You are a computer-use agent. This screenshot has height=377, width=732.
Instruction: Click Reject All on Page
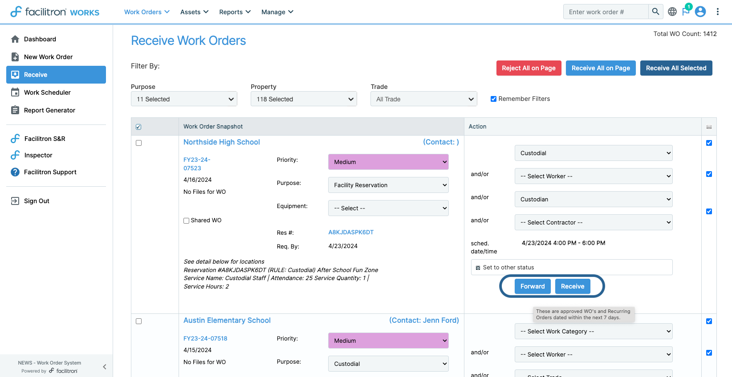coord(529,68)
